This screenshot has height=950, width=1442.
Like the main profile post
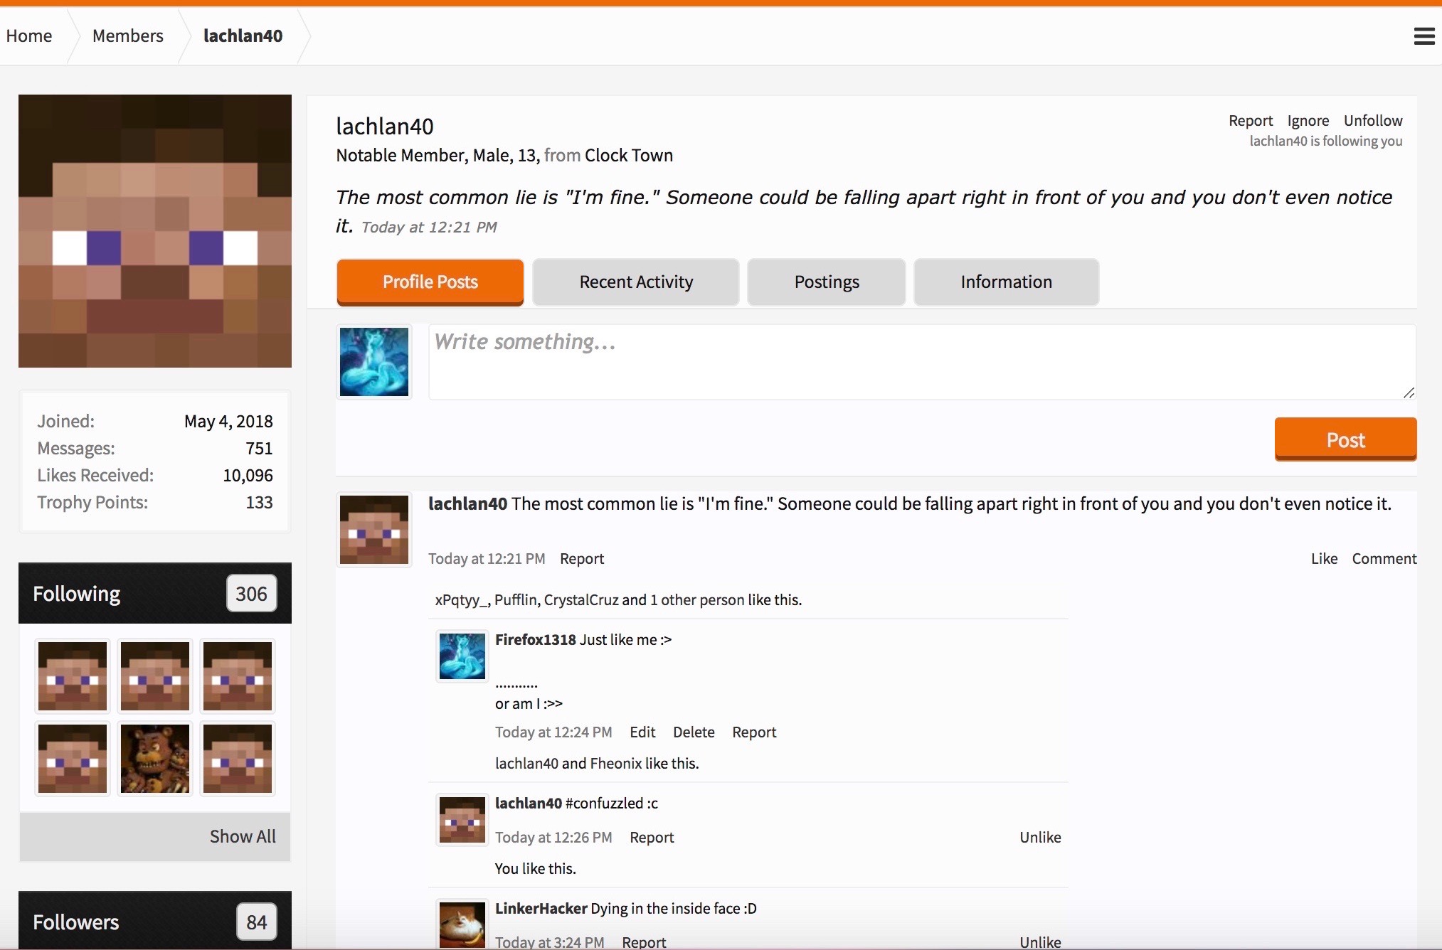tap(1324, 559)
